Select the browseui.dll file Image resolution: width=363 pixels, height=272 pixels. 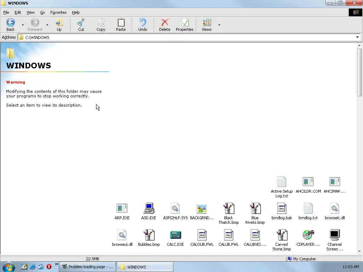(122, 238)
